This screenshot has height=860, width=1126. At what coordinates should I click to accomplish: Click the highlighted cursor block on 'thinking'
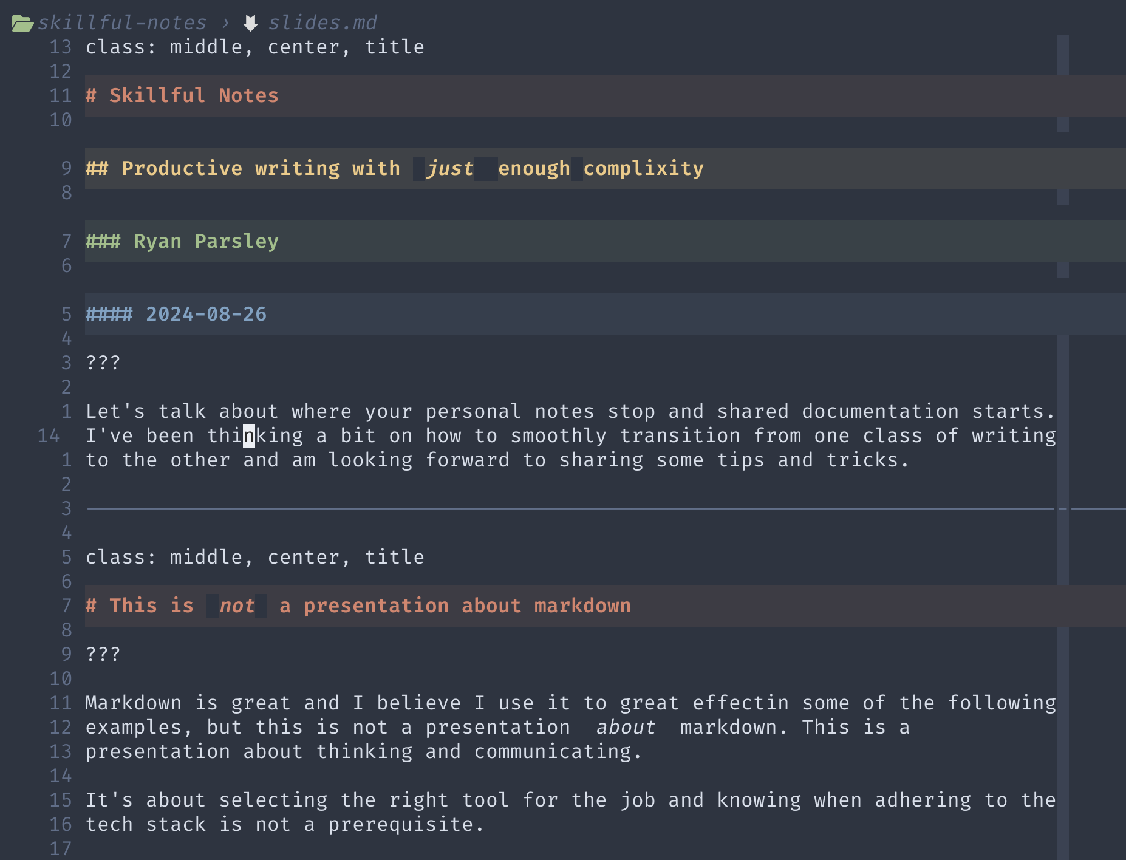pyautogui.click(x=247, y=435)
